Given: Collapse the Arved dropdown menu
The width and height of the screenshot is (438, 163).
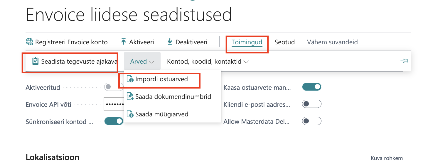Looking at the screenshot, I should click(142, 61).
